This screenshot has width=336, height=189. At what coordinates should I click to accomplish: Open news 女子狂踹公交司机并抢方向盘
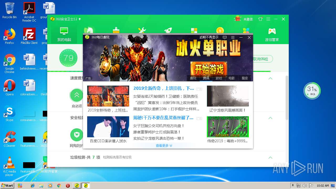(x=159, y=126)
